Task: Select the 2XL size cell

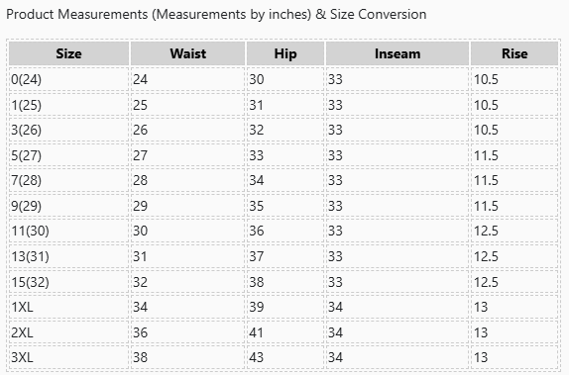Action: click(69, 332)
